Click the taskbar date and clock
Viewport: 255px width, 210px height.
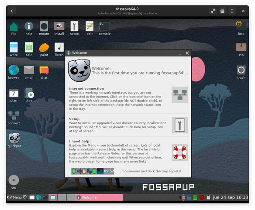(x=231, y=197)
